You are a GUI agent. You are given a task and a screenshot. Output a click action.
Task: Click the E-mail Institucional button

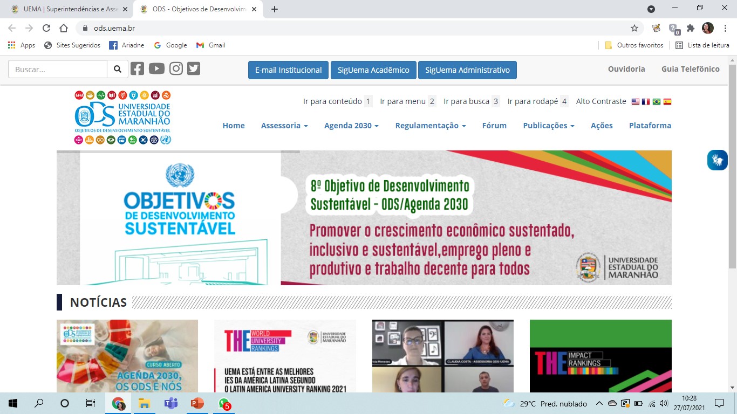288,70
